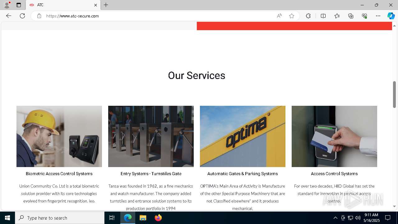Viewport: 398px width, 224px height.
Task: Refresh the ATC page
Action: pyautogui.click(x=22, y=16)
